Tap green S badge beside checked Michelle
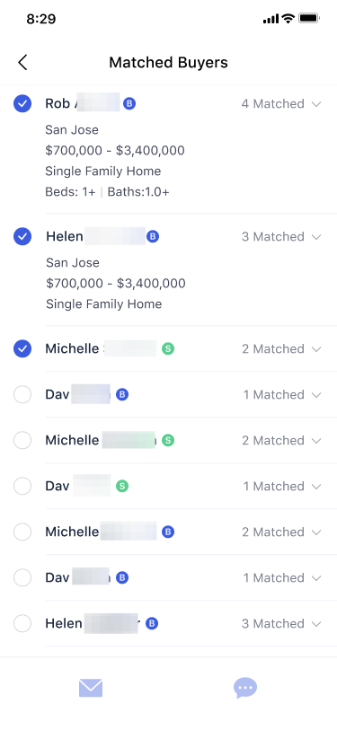Viewport: 337px width, 730px height. 168,348
